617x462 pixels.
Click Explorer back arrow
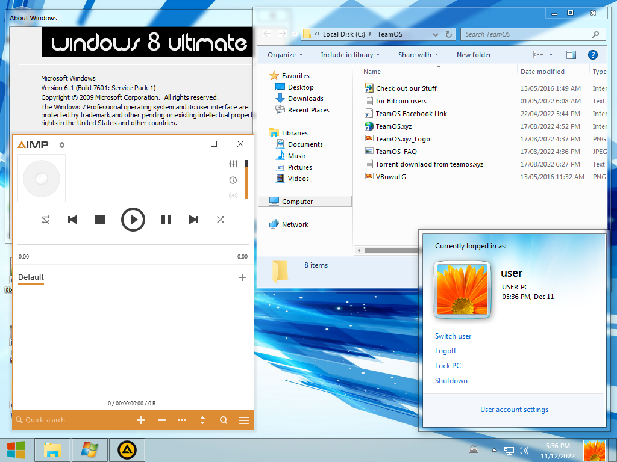[x=267, y=34]
